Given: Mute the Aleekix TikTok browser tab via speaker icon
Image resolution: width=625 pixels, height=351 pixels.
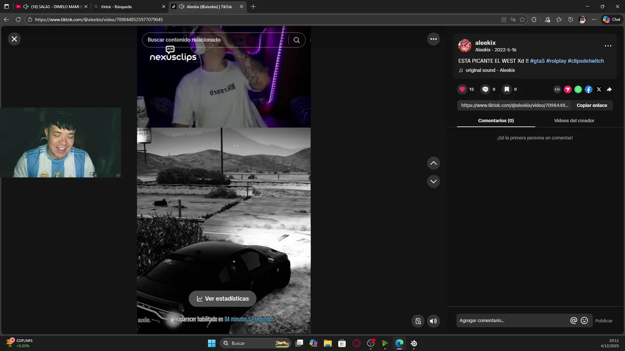Looking at the screenshot, I should click(182, 7).
